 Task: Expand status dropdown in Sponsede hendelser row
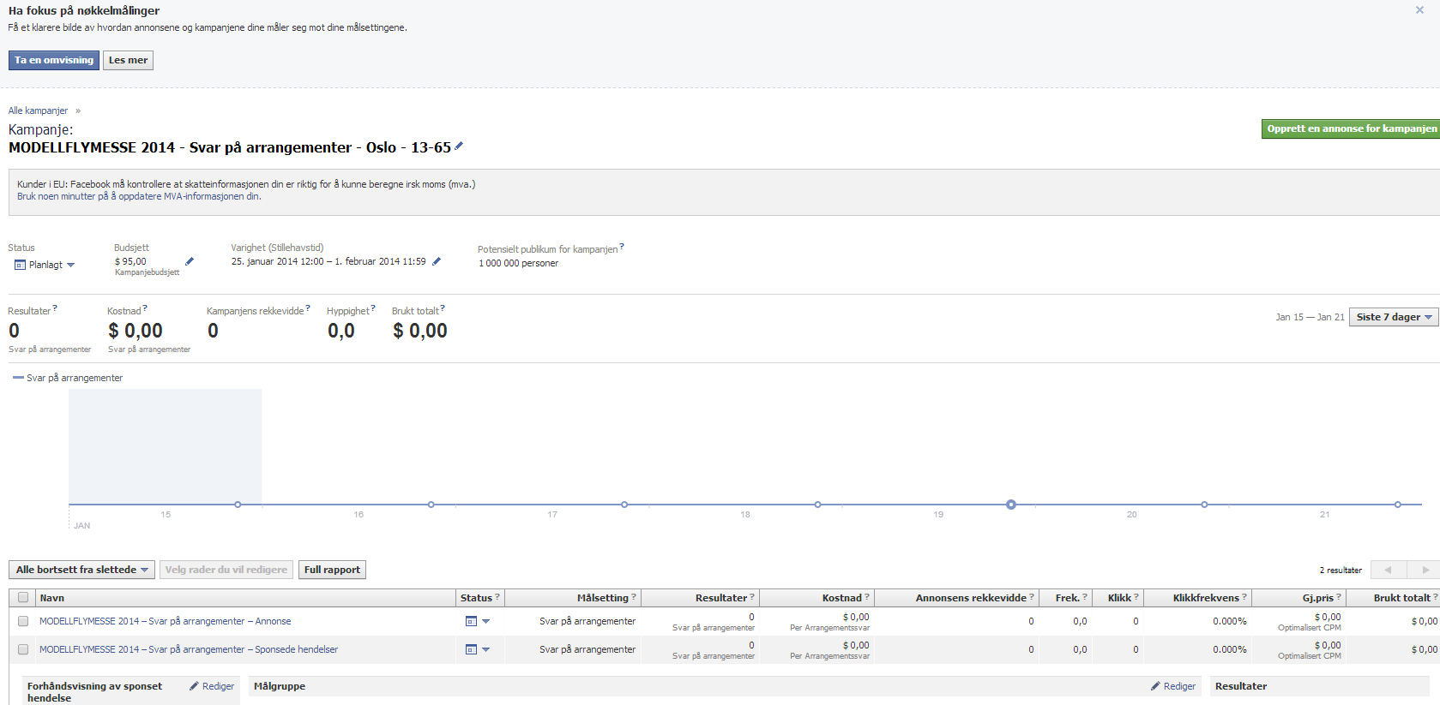tap(485, 649)
